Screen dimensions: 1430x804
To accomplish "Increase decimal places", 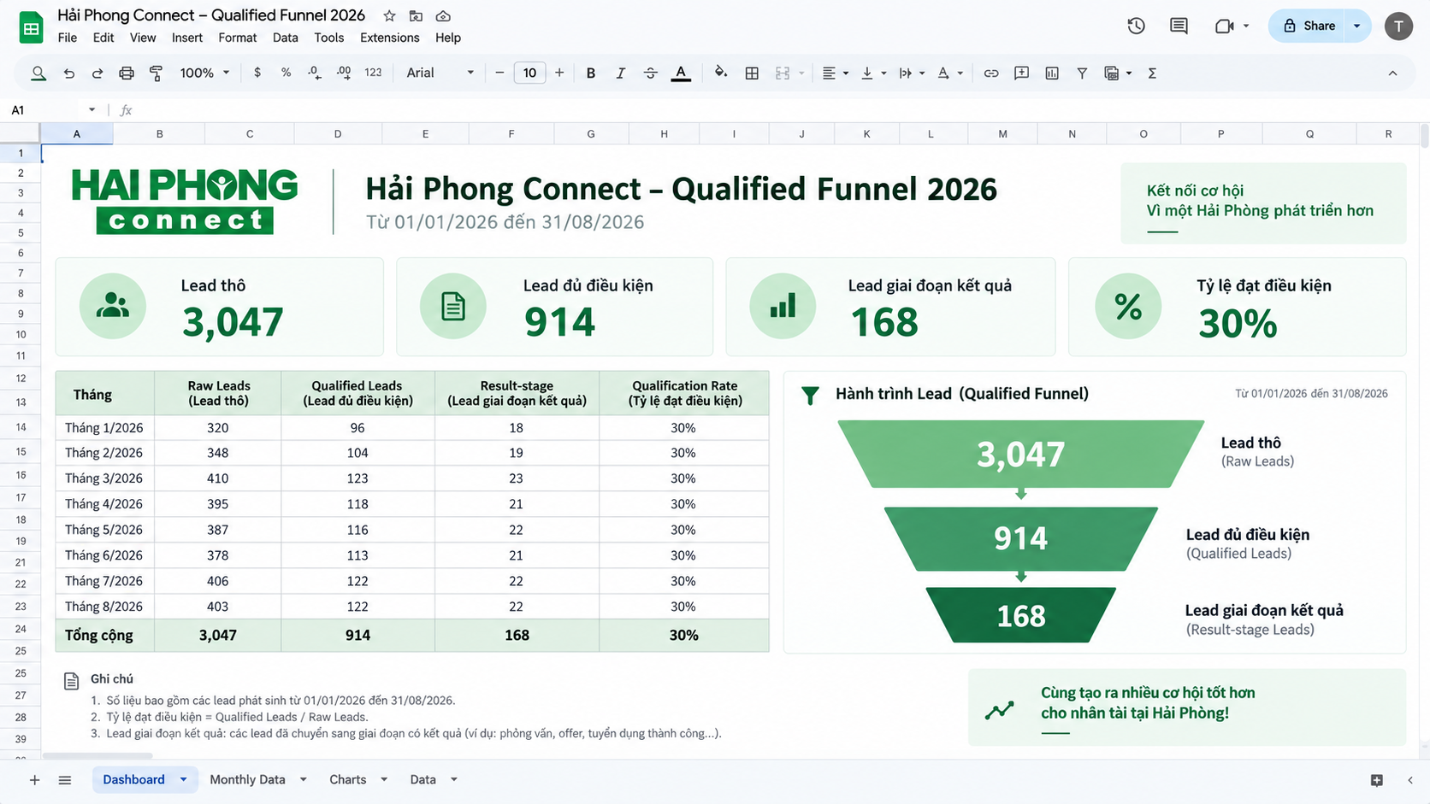I will click(344, 73).
